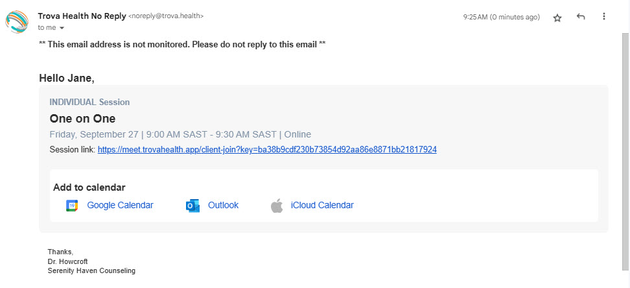Click the vertical scrollbar on the right

tap(625, 152)
